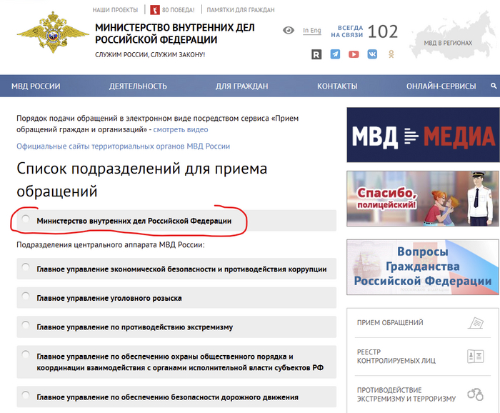
Task: Open the YouTube social icon
Action: [x=354, y=54]
